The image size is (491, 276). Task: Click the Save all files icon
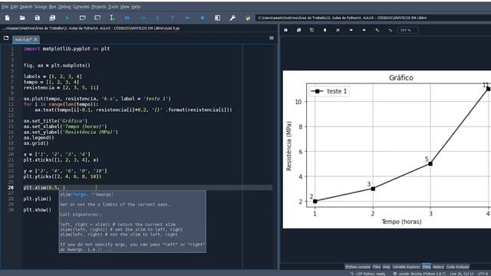tap(52, 18)
